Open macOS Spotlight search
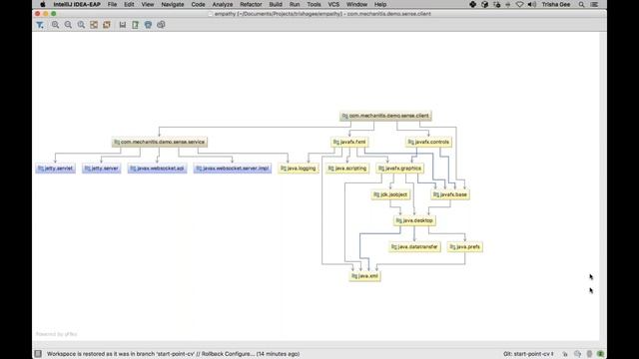Image resolution: width=639 pixels, height=359 pixels. coord(581,4)
